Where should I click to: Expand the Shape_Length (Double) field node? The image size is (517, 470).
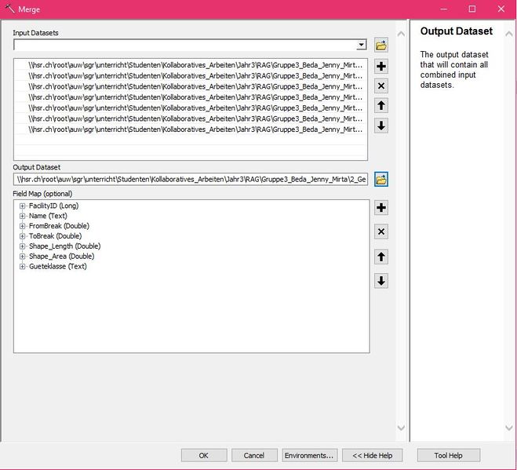(23, 246)
